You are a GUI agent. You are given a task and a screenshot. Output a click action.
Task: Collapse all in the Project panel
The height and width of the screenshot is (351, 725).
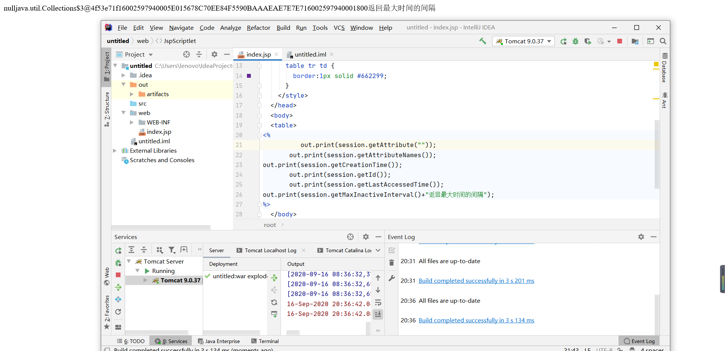tap(199, 54)
